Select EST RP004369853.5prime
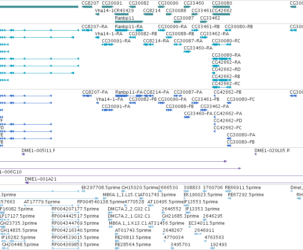Viewport: 303px width, 250px height. (x=65, y=248)
